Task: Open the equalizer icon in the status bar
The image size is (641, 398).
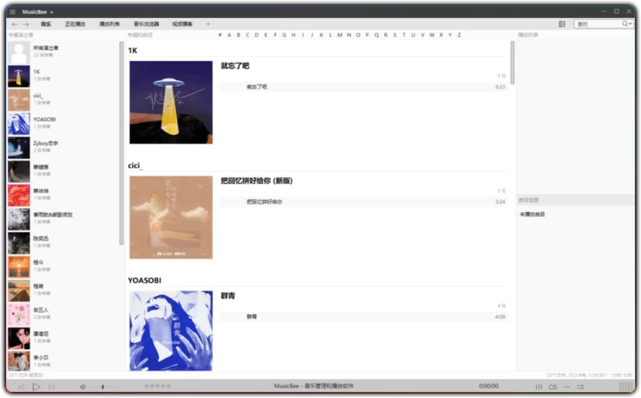Action: coord(539,387)
